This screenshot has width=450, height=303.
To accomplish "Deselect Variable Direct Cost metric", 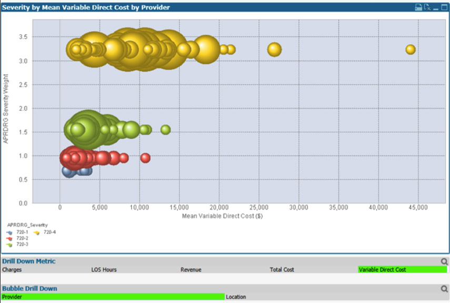I will click(403, 270).
